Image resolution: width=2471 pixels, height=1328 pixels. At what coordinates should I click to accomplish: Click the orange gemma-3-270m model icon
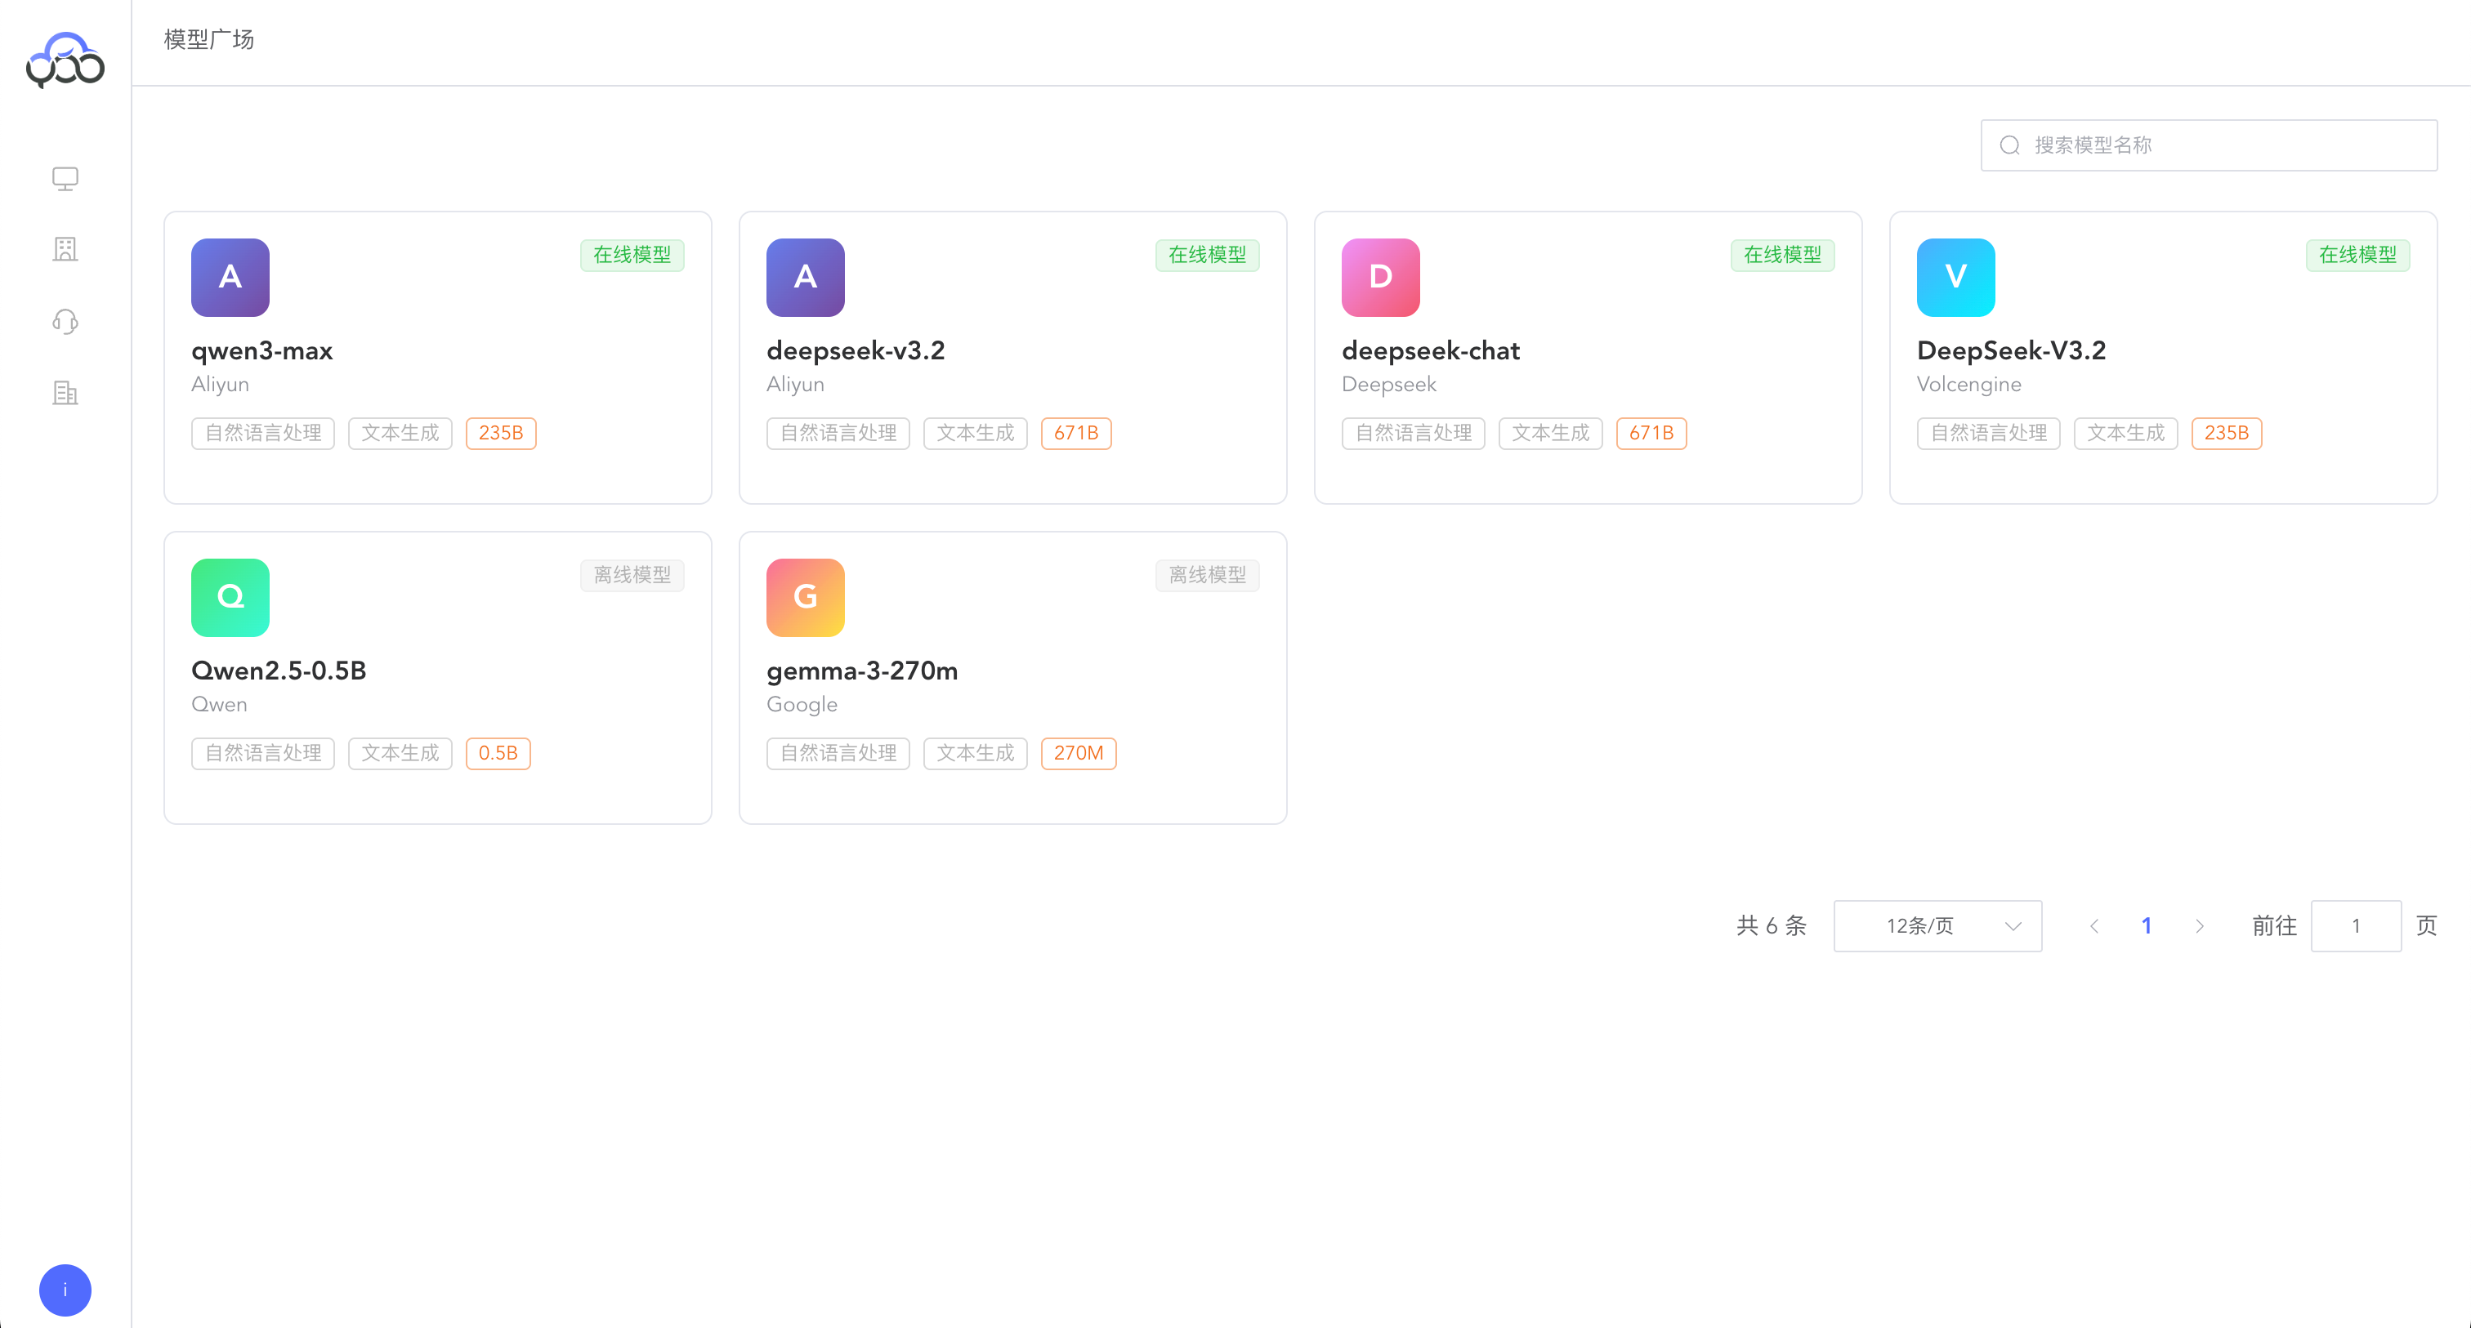[805, 597]
